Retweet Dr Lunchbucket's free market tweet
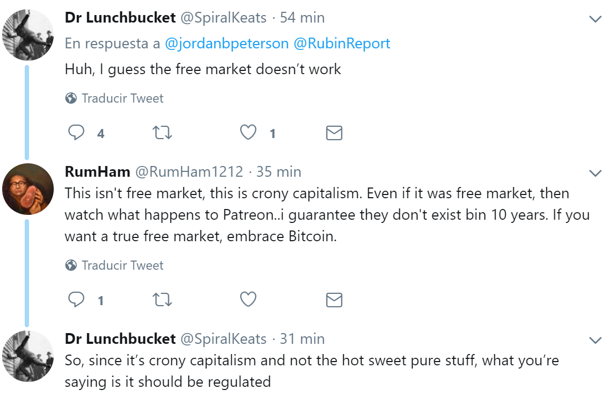 click(x=162, y=133)
